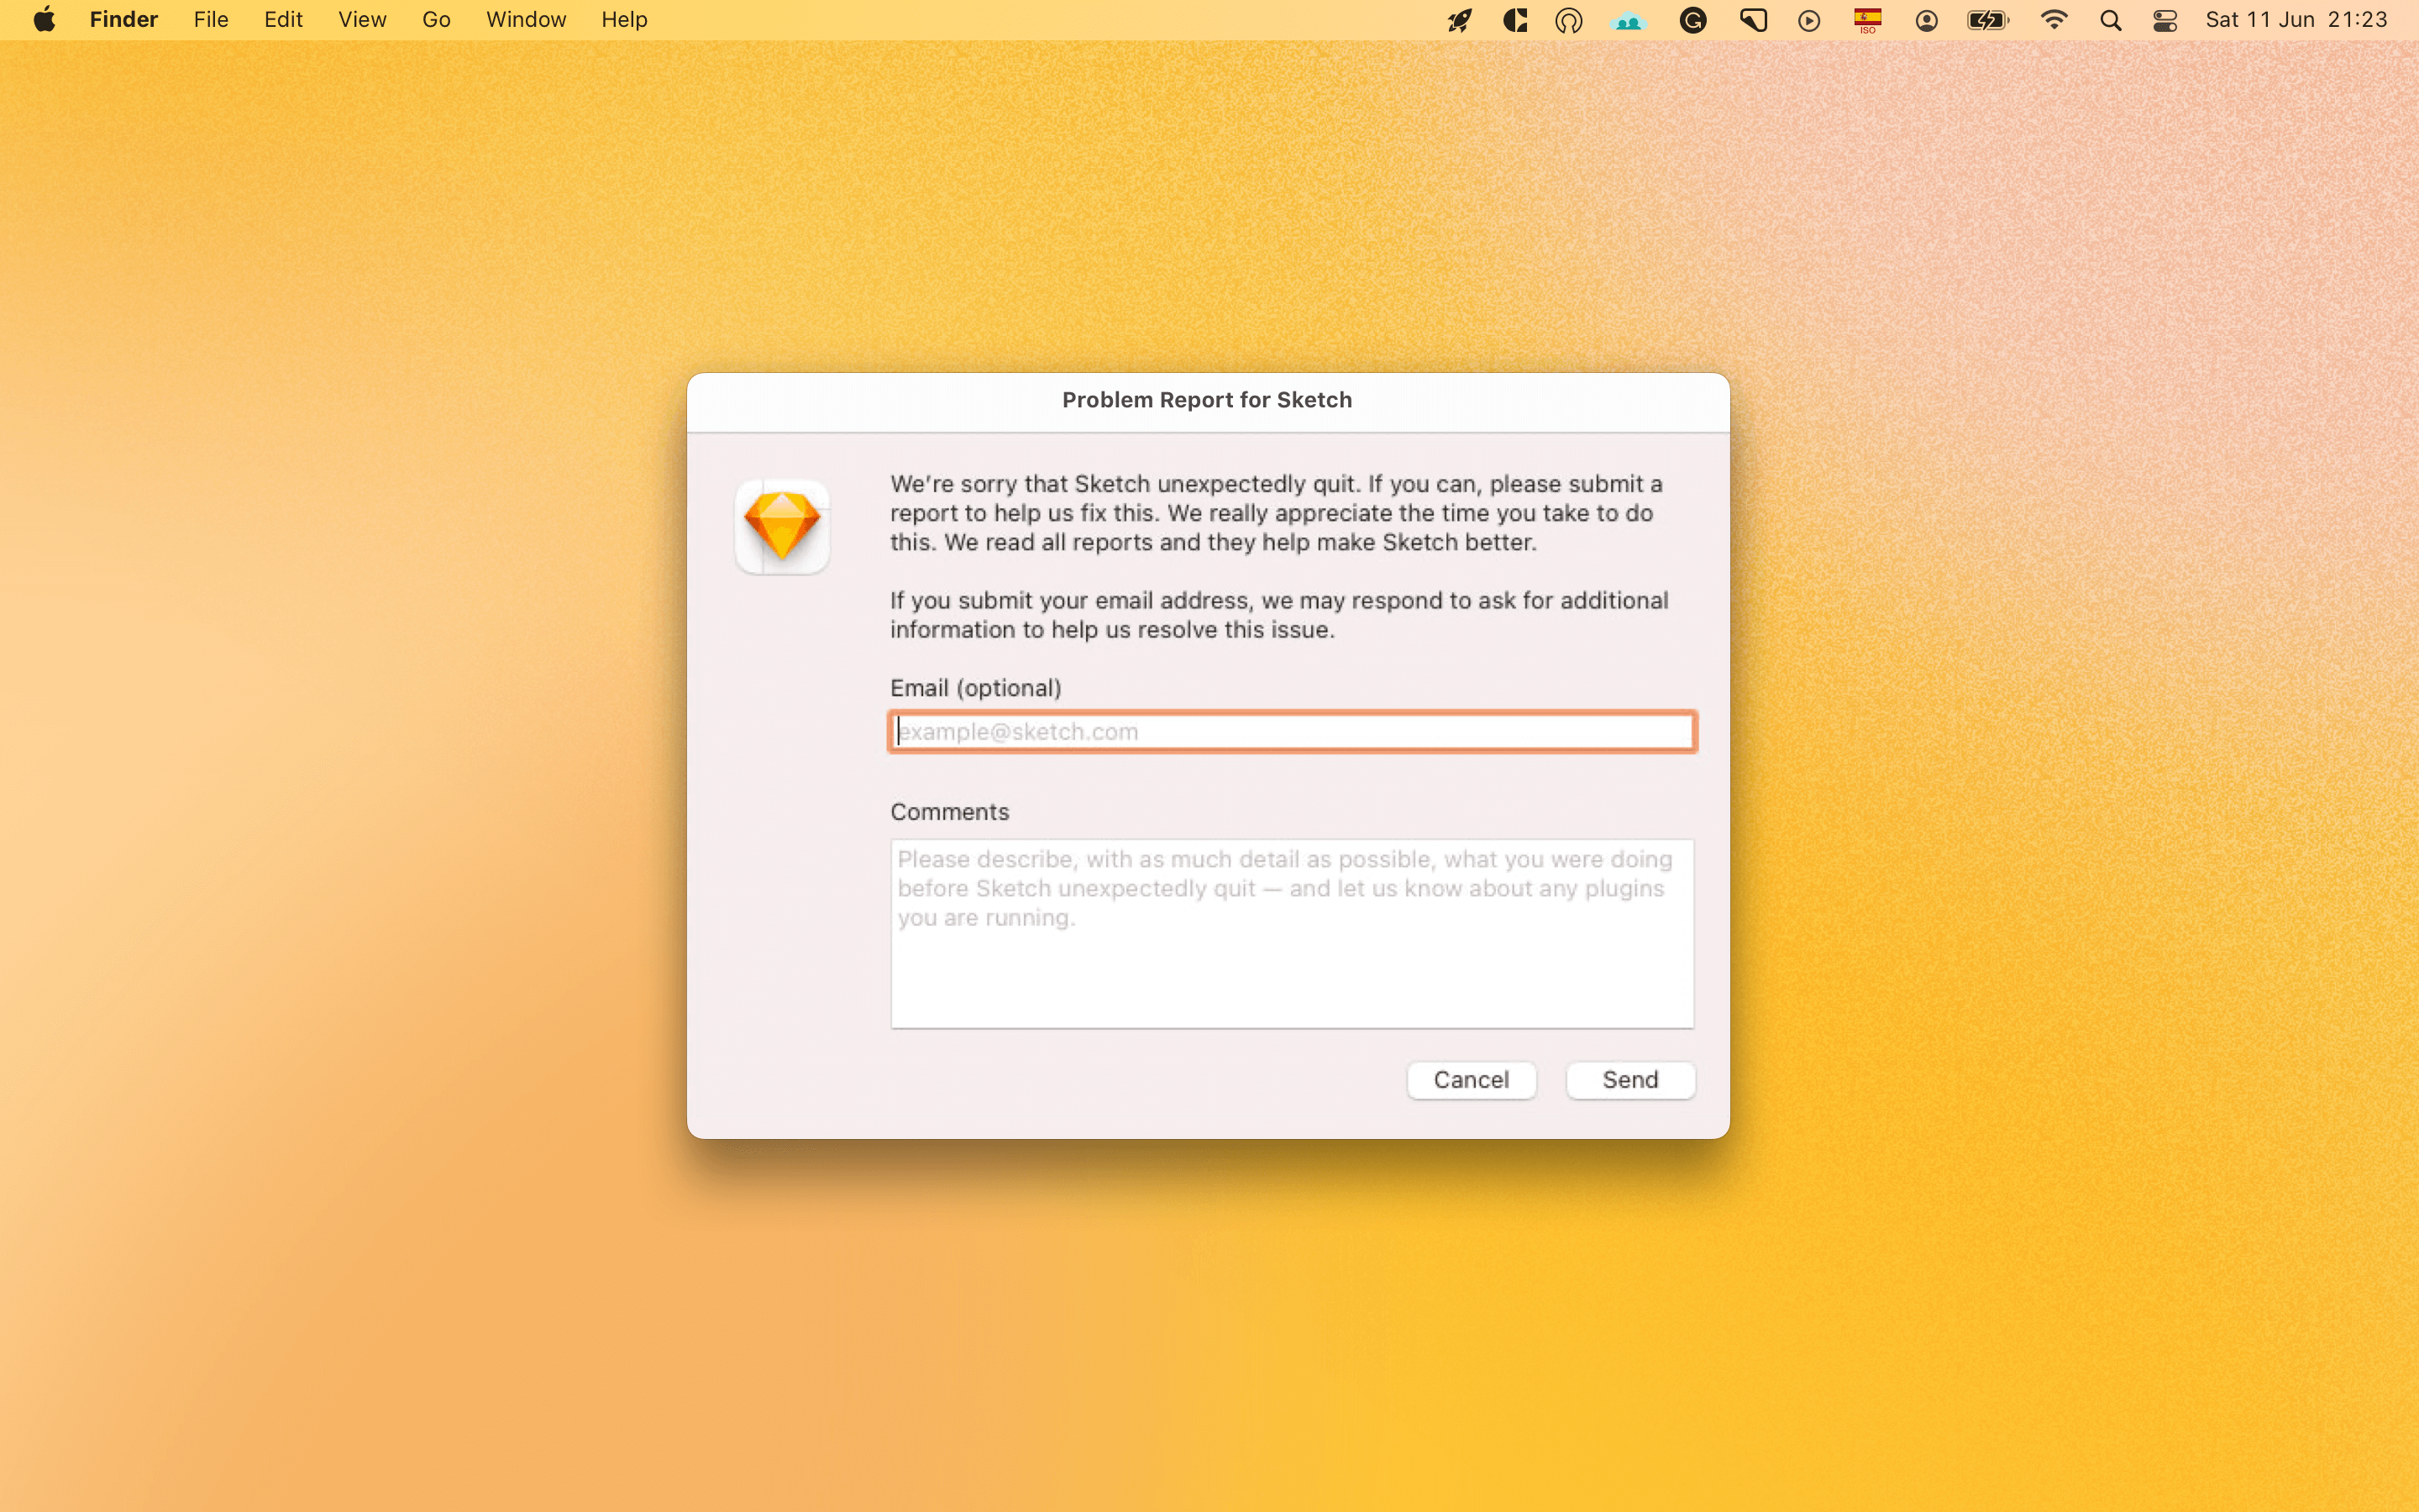Open Spotlight search in the menu bar

tap(2111, 19)
